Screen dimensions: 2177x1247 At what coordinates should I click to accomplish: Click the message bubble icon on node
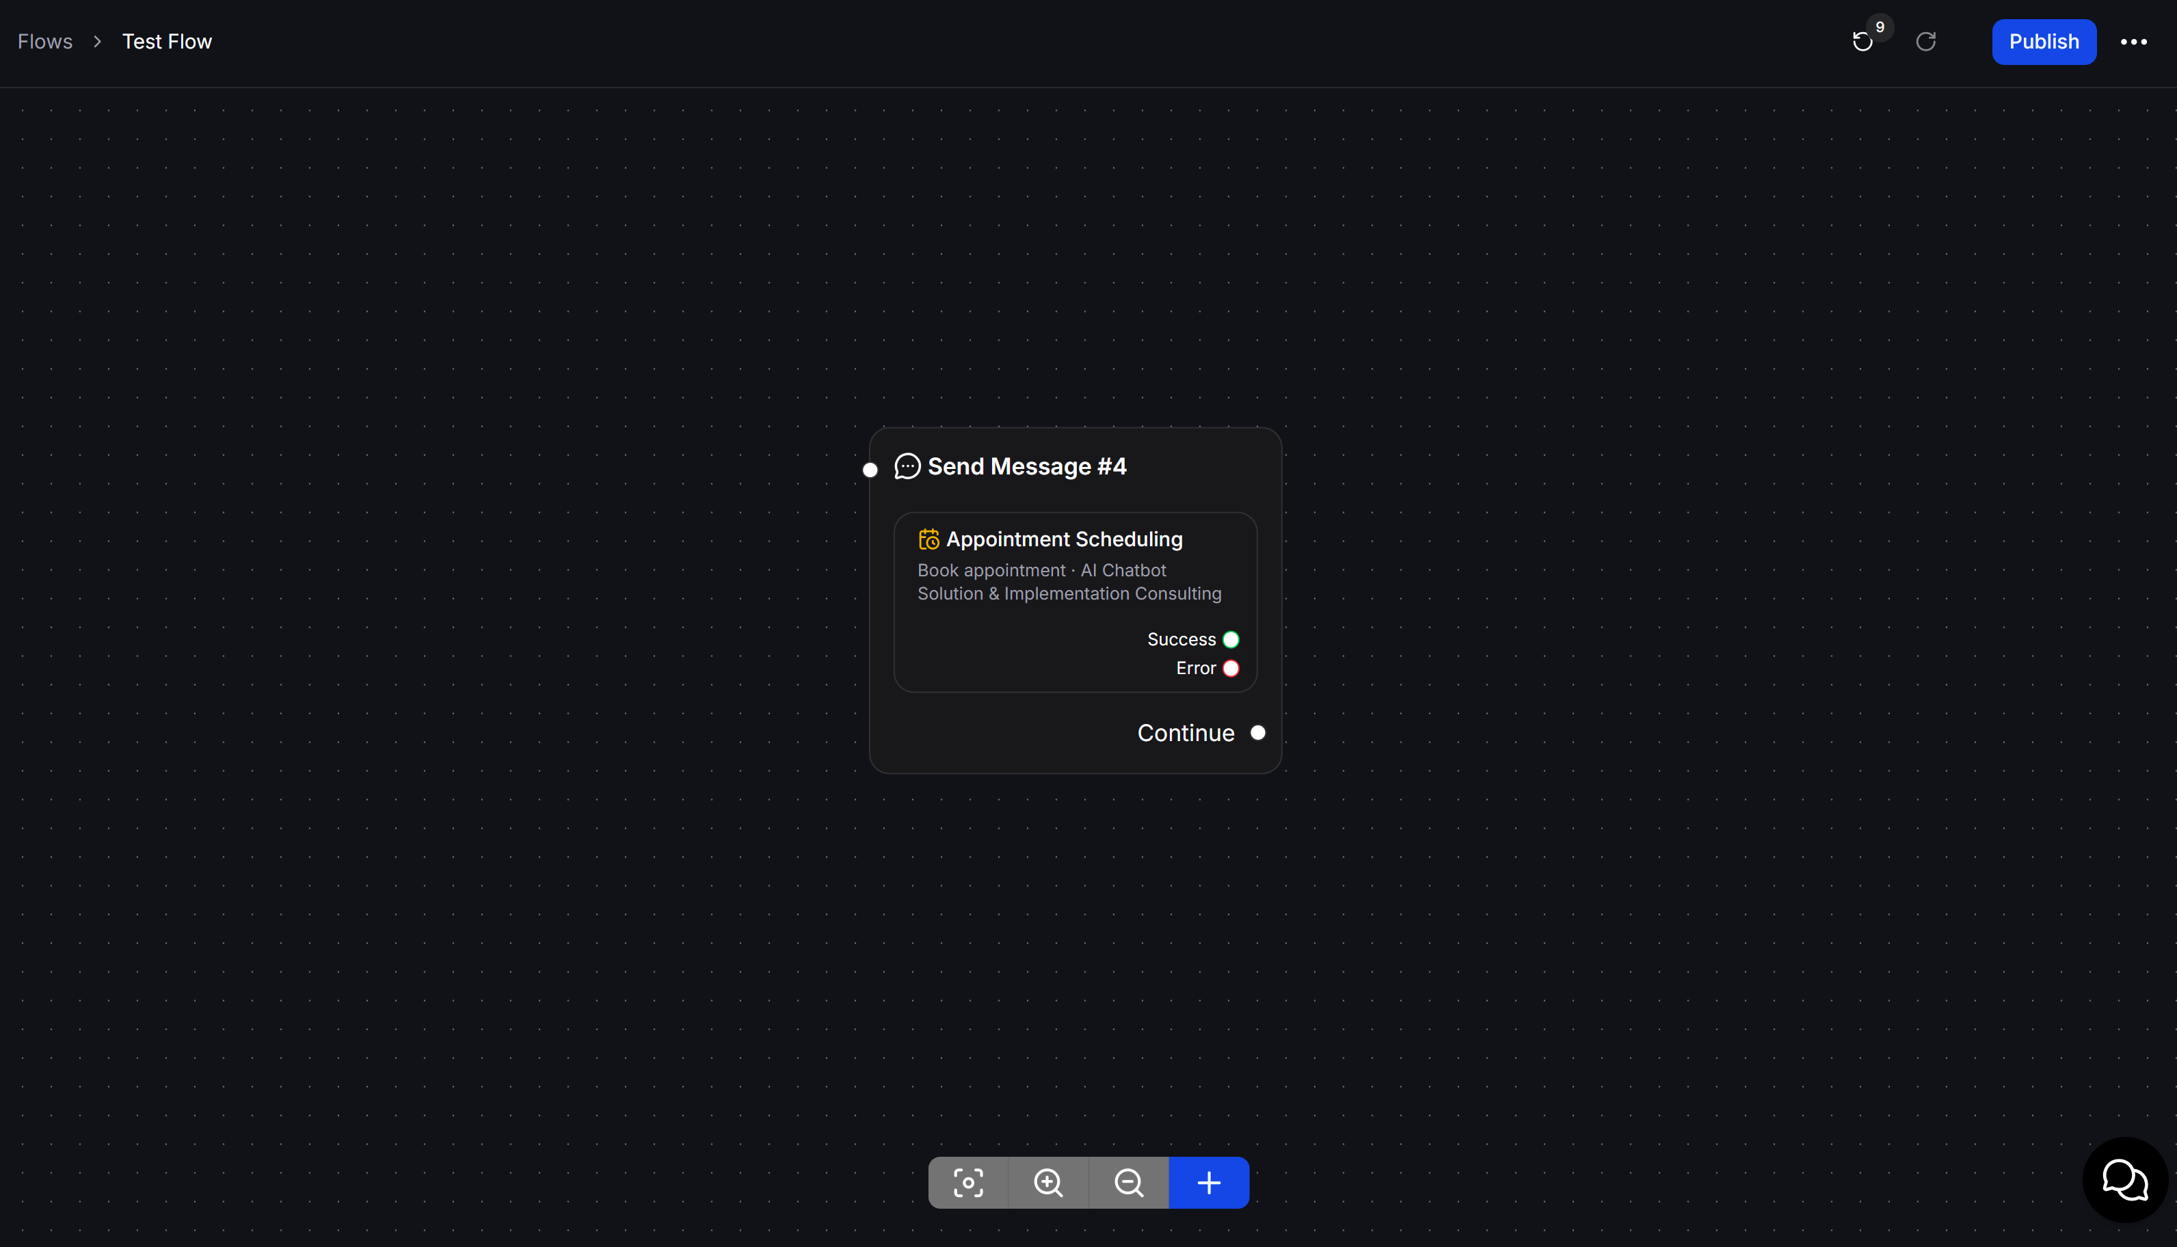pos(907,466)
